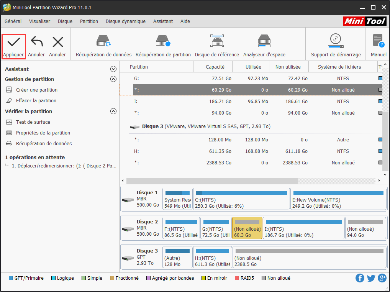The height and width of the screenshot is (292, 390).
Task: Run Test de surface from sidebar
Action: 33,122
